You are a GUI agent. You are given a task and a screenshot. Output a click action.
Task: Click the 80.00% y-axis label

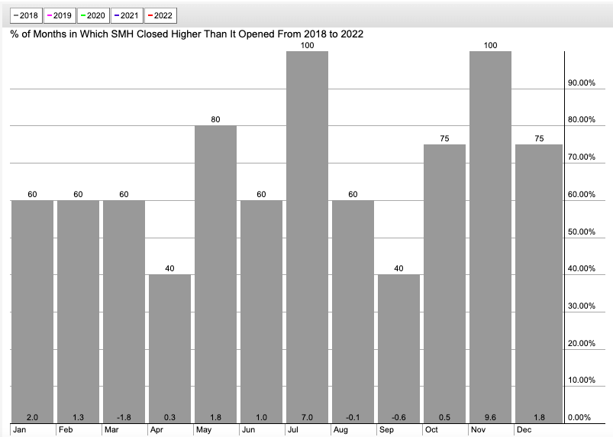582,119
